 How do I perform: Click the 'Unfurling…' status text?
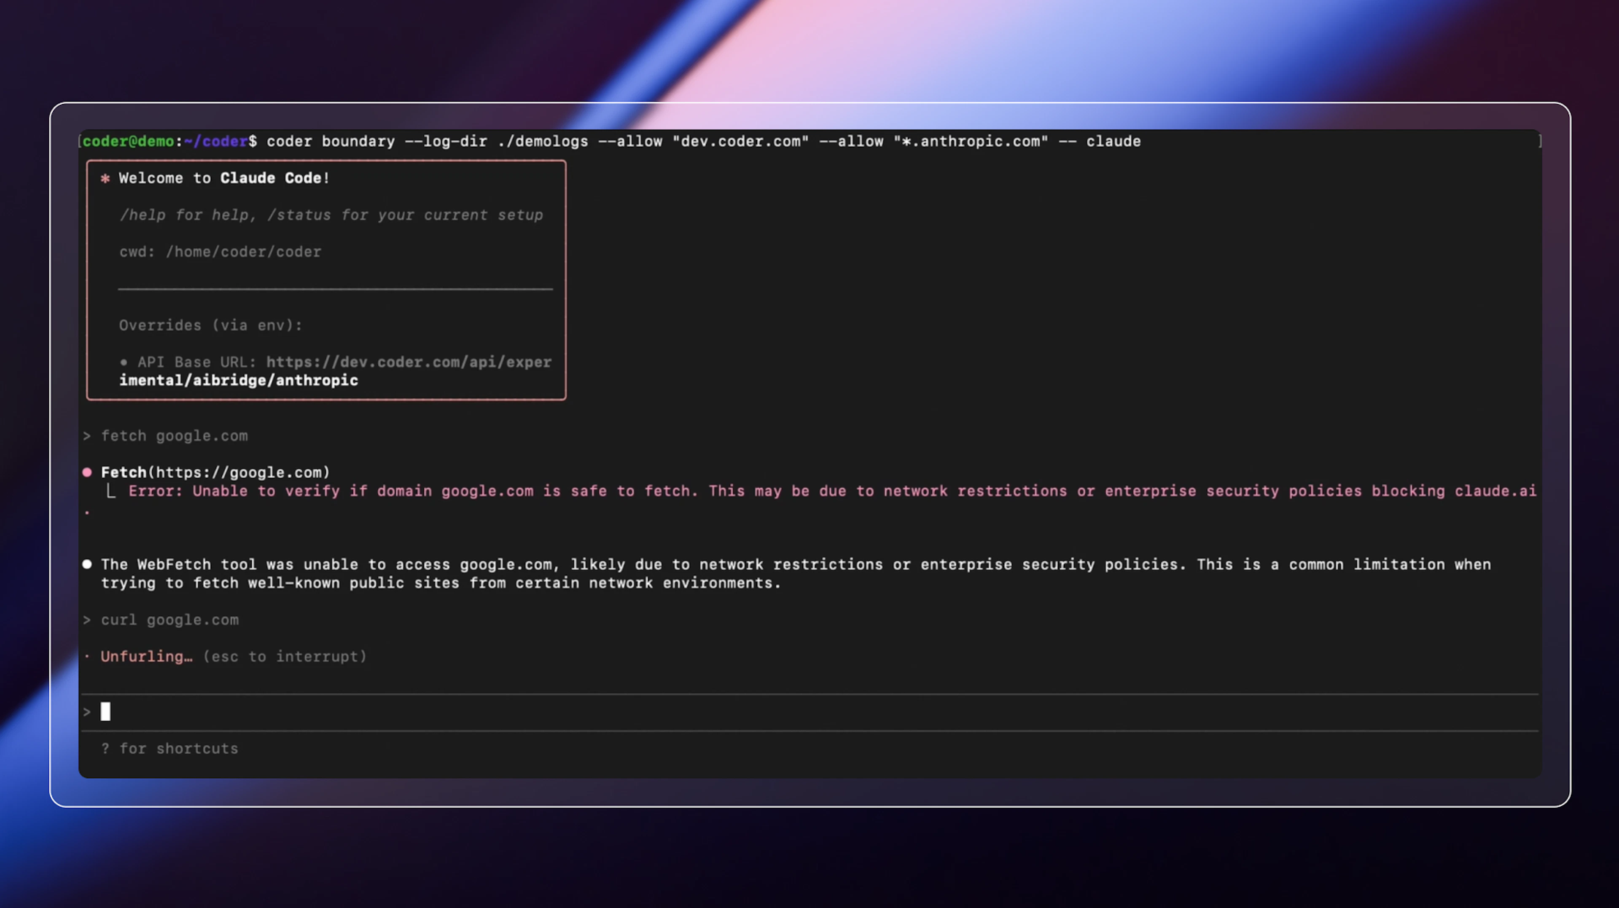146,657
